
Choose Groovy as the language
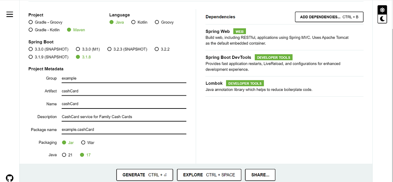coord(164,22)
